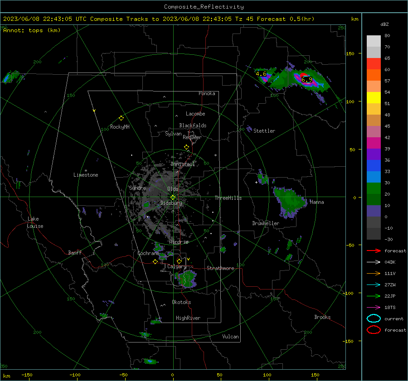Click the cyan current ellipse legend icon
408x381 pixels.
374,318
